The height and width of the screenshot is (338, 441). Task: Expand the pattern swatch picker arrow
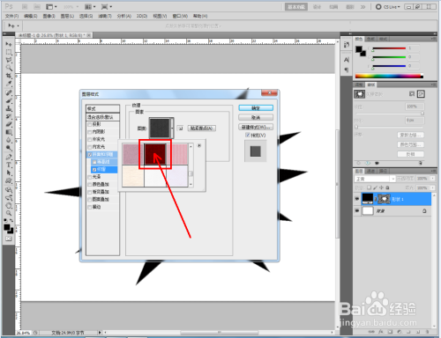172,128
